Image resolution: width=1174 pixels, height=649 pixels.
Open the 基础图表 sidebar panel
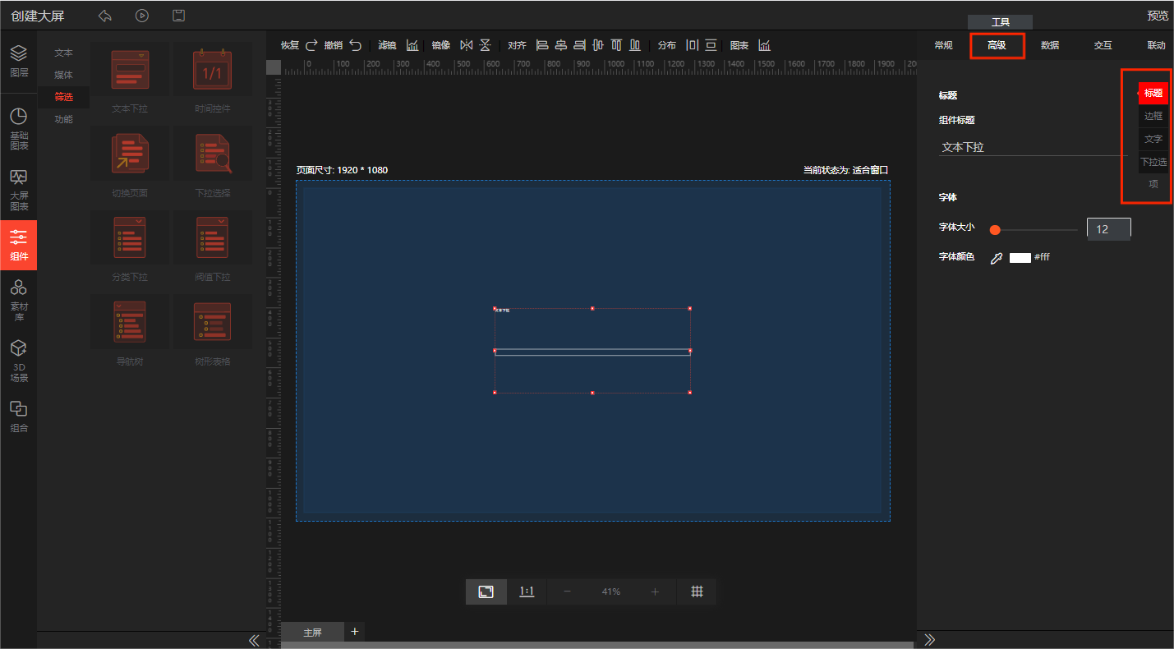[19, 129]
